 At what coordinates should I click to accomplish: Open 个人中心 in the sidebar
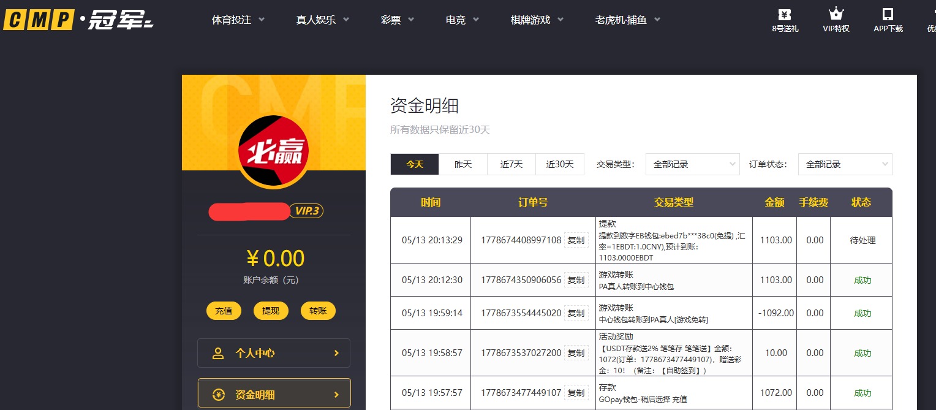pos(274,353)
